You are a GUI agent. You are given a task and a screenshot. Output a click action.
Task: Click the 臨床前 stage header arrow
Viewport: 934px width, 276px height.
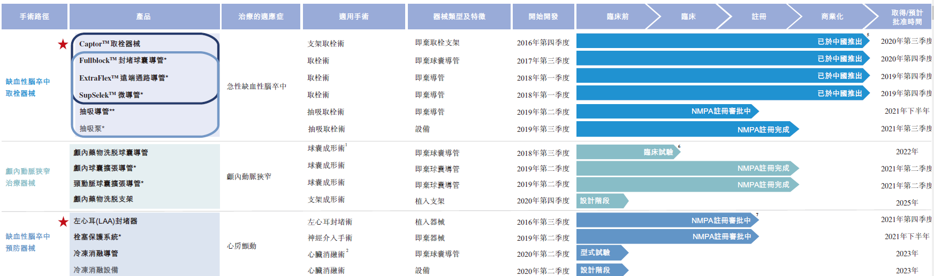618,17
